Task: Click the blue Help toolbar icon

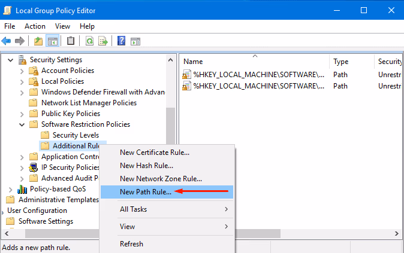Action: 121,41
